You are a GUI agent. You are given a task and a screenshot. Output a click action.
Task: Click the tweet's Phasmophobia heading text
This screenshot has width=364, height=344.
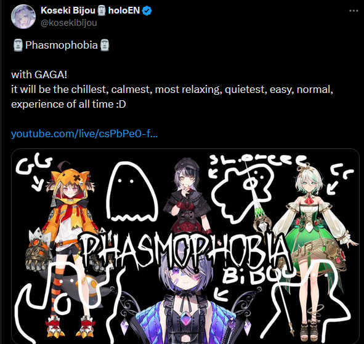[x=62, y=45]
